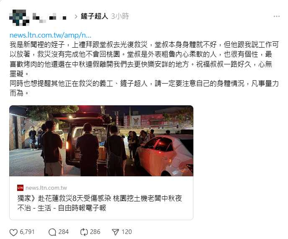This screenshot has width=288, height=239.
Task: Click the LTN logo icon in link card
Action: tap(20, 188)
